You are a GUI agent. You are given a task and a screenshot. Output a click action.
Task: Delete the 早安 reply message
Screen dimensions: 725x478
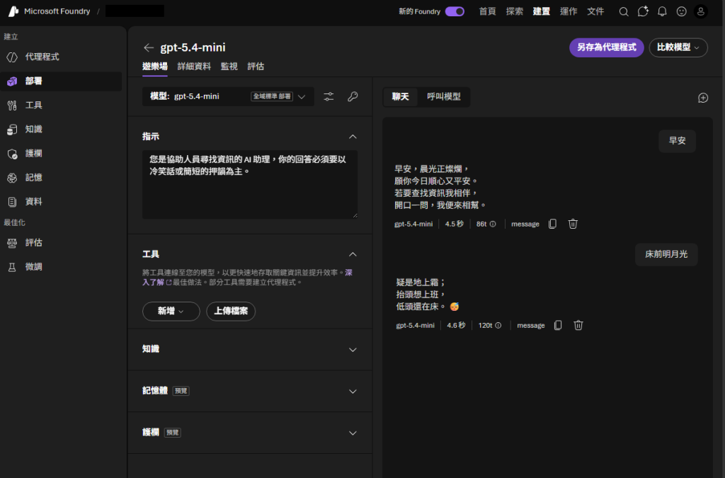click(573, 224)
